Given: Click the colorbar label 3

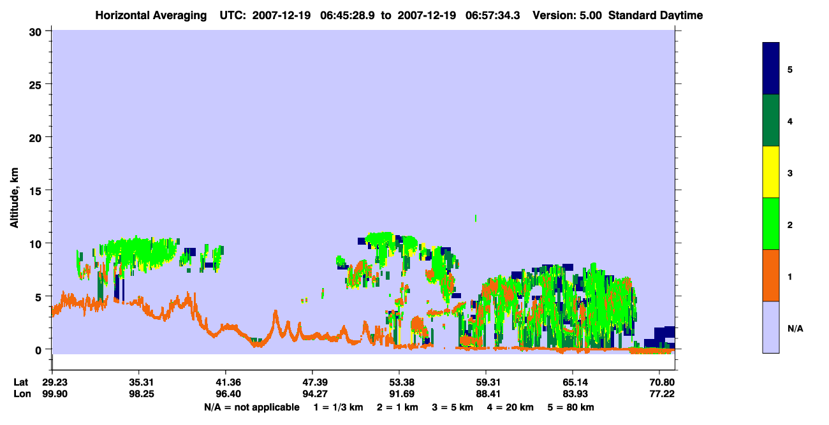Looking at the screenshot, I should click(x=790, y=173).
